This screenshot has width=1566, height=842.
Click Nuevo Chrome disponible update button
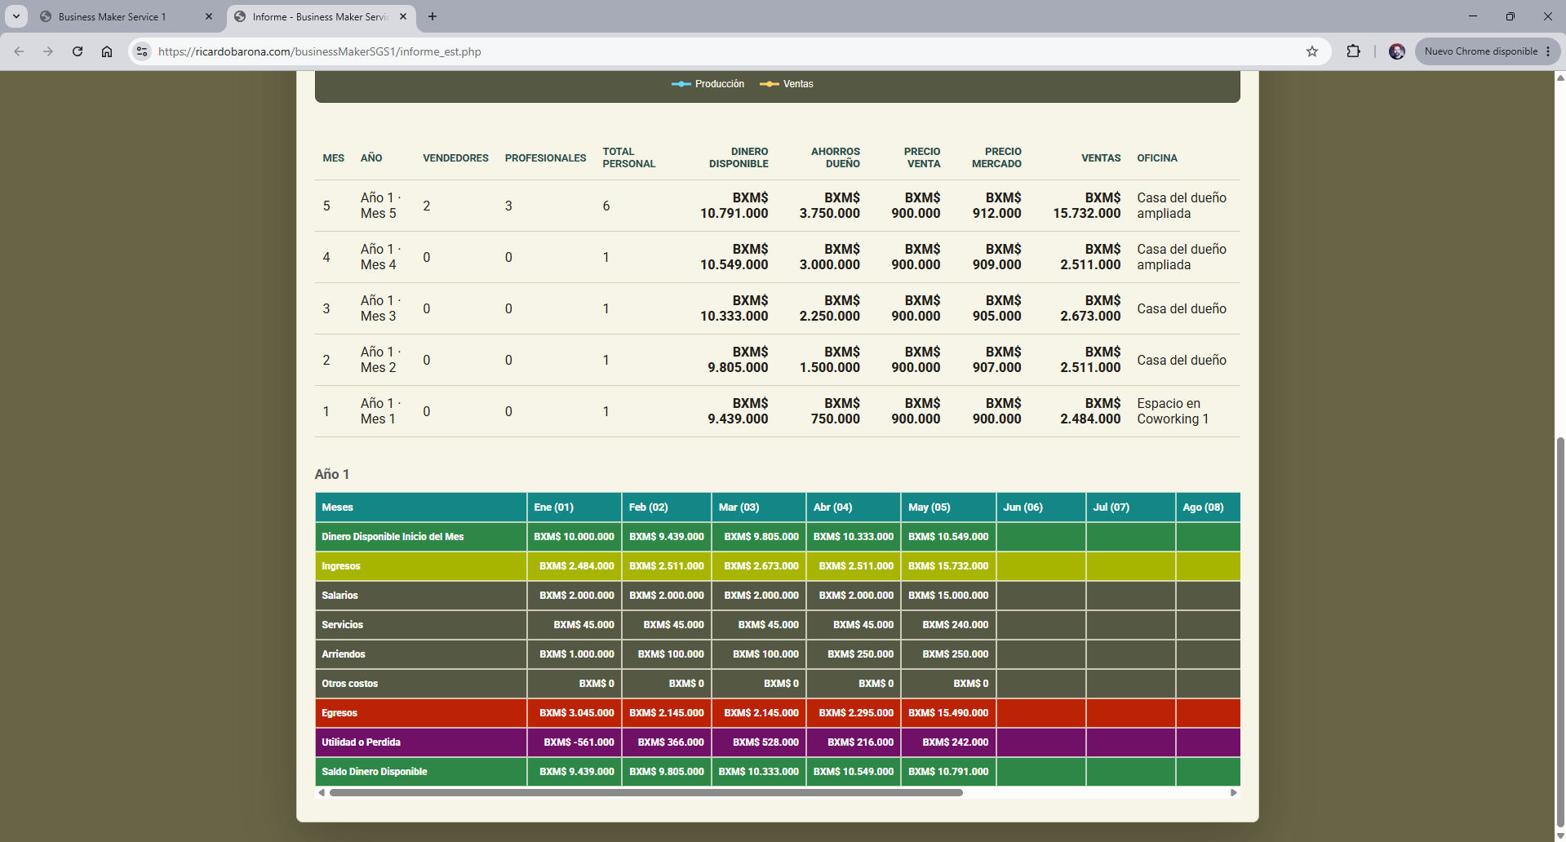point(1480,51)
